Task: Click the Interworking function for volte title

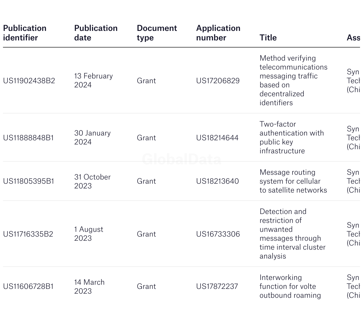Action: [290, 286]
